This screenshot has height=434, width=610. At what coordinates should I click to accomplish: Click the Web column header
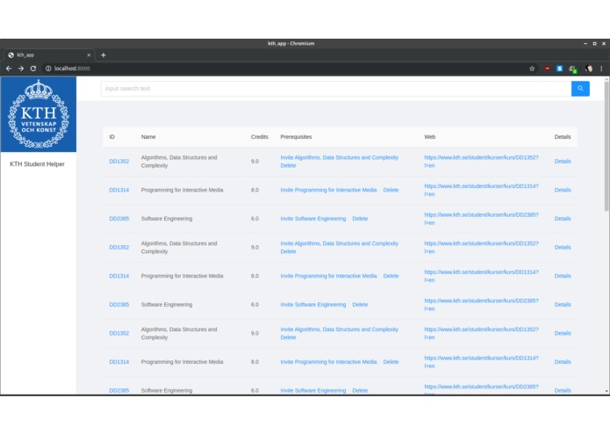(x=429, y=137)
